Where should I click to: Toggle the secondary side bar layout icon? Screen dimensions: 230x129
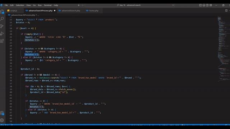point(207,5)
